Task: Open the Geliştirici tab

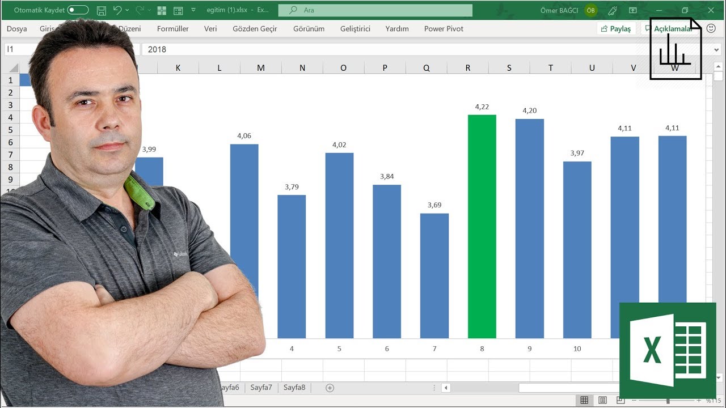Action: [x=355, y=29]
